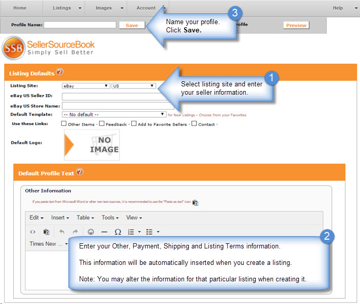Image resolution: width=360 pixels, height=304 pixels.
Task: Open the Times New font family dropdown
Action: click(x=48, y=244)
